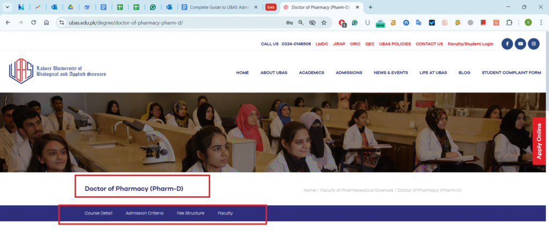
Task: Open tab search dropdown arrow
Action: point(8,7)
